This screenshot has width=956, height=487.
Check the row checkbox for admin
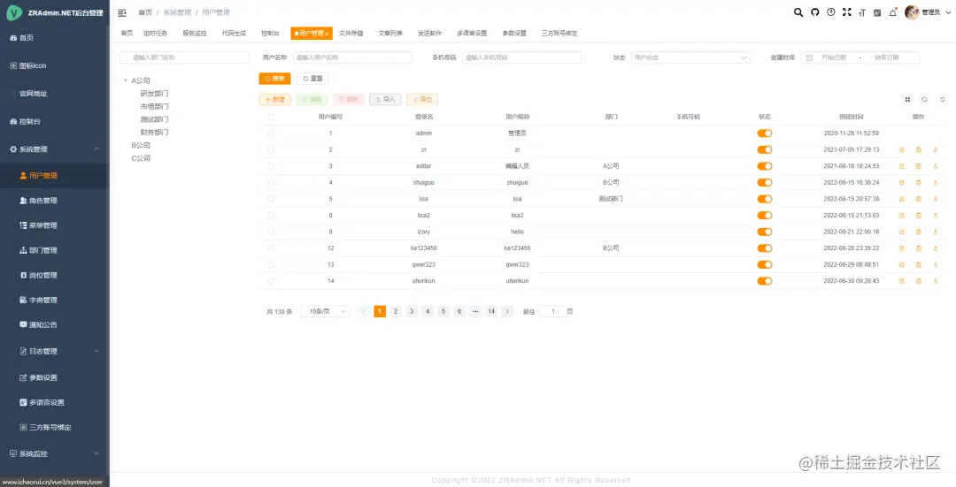pyautogui.click(x=272, y=133)
